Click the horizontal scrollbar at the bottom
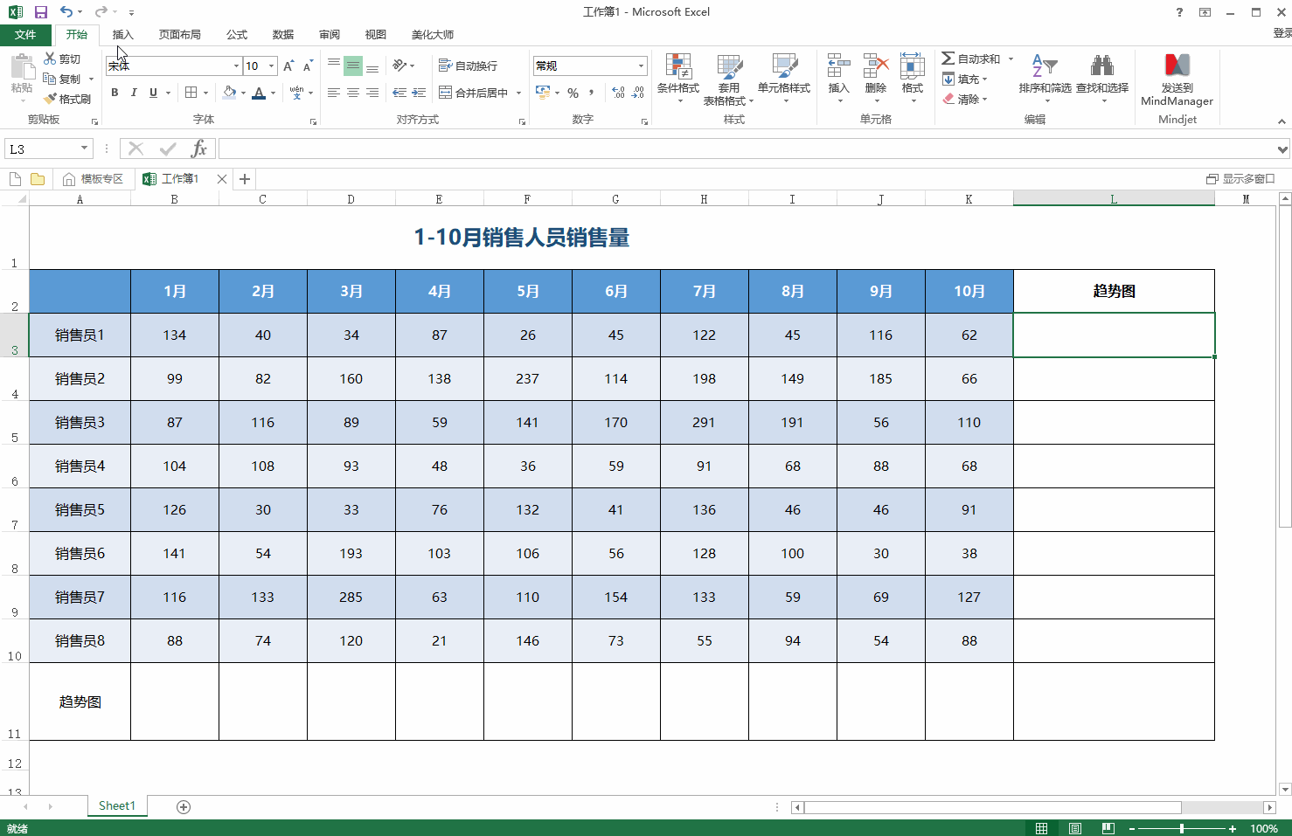The width and height of the screenshot is (1292, 836). click(x=992, y=807)
